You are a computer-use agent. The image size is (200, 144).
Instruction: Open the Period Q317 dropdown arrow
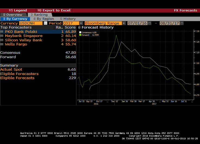click(81, 23)
